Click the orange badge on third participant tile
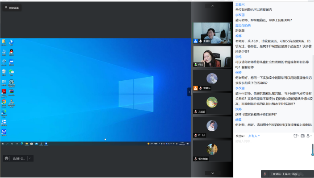 (195, 88)
